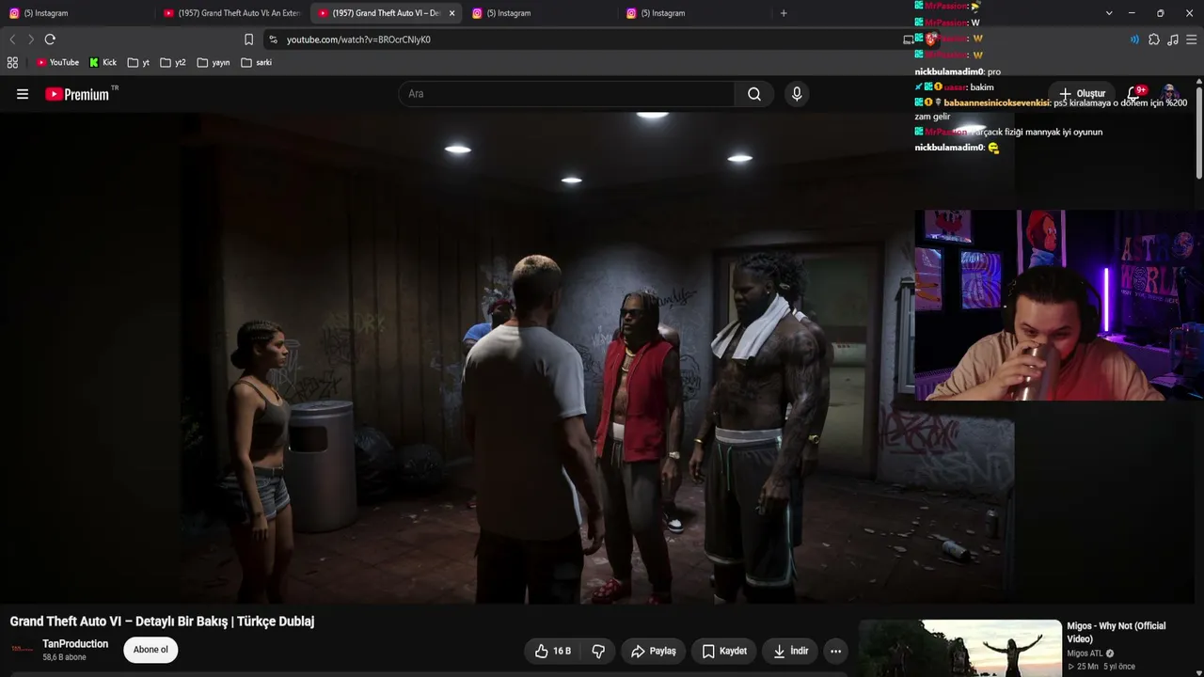The height and width of the screenshot is (677, 1204).
Task: Save the video with Kaydet
Action: coord(724,651)
